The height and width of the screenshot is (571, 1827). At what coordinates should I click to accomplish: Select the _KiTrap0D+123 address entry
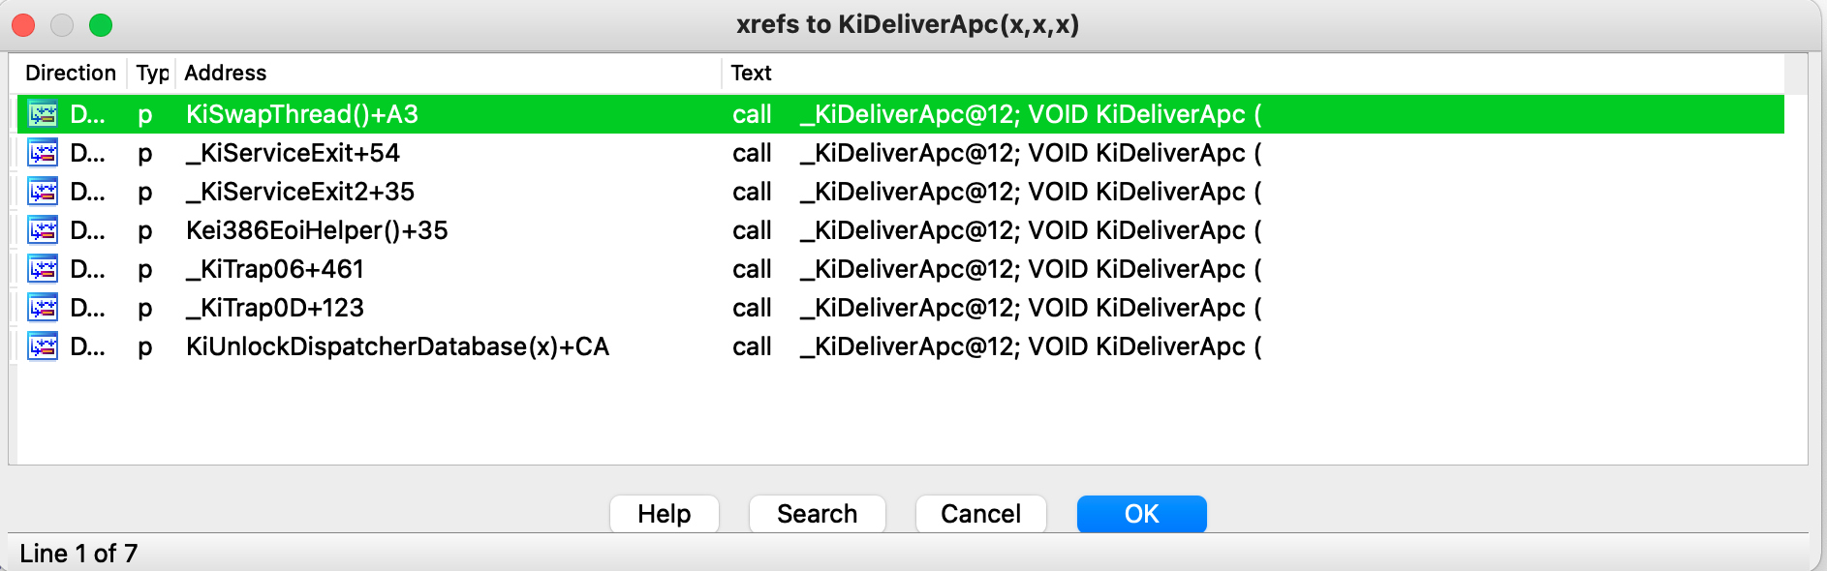pos(275,308)
